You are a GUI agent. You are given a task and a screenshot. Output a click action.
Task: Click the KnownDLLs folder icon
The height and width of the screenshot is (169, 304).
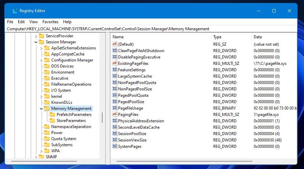pyautogui.click(x=47, y=102)
